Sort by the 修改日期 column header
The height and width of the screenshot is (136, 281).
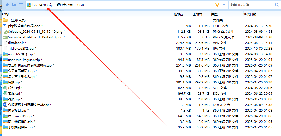(250, 14)
